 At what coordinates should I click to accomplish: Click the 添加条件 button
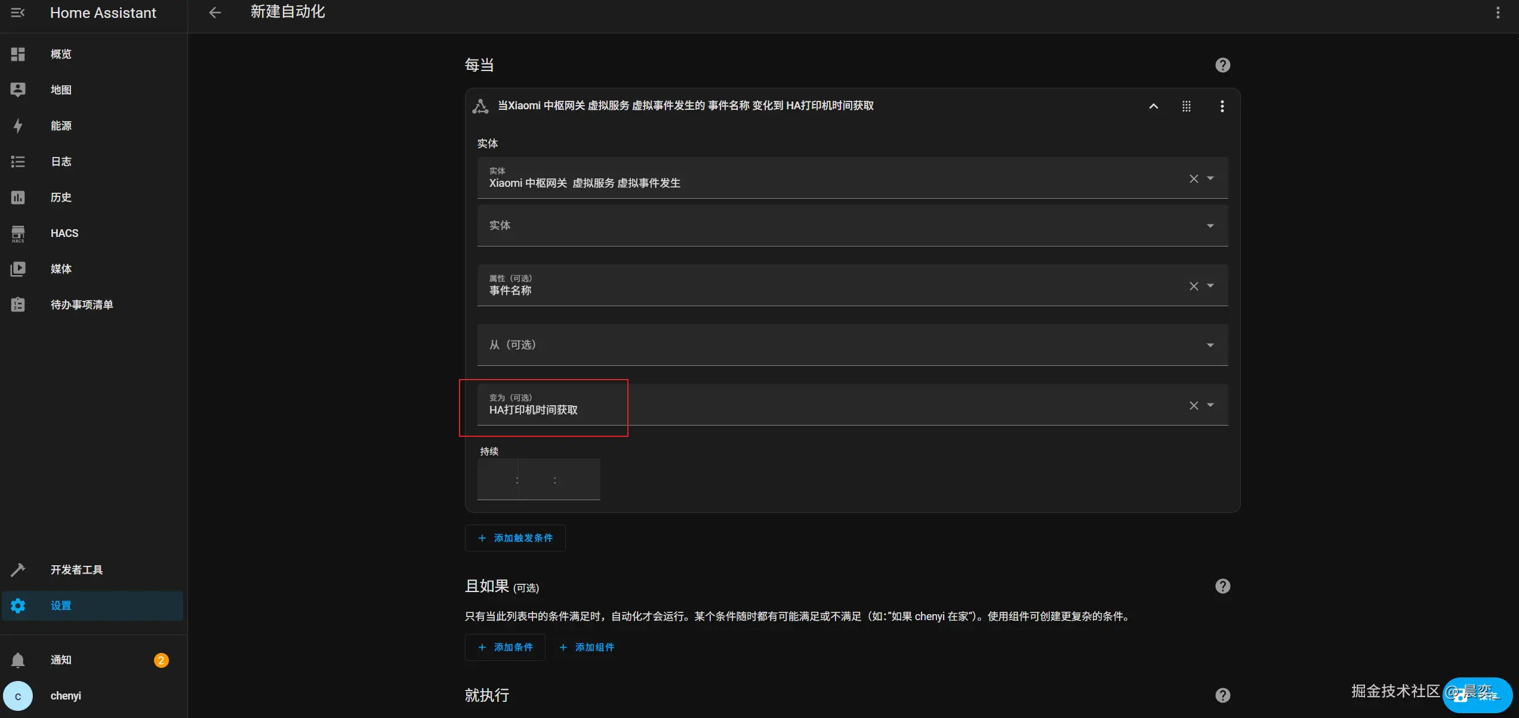(505, 647)
